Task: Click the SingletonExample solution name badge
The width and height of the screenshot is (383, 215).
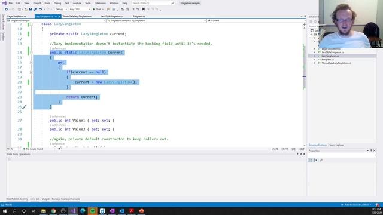Action: point(190,3)
